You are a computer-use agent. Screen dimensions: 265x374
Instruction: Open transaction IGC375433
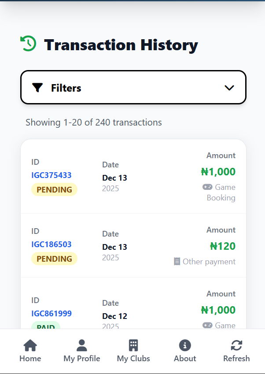(x=52, y=175)
